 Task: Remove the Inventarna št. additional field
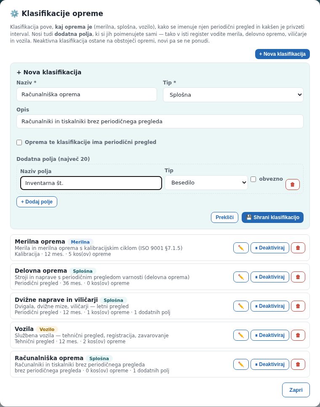click(x=293, y=185)
